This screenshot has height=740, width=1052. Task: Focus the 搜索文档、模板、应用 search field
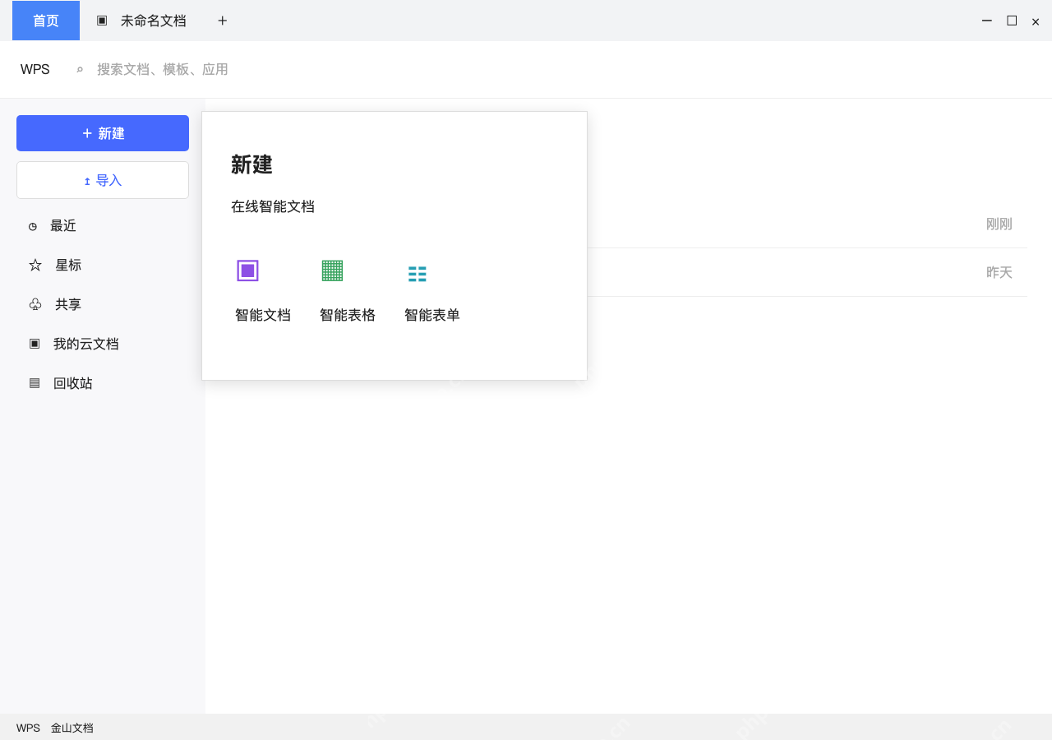point(163,70)
